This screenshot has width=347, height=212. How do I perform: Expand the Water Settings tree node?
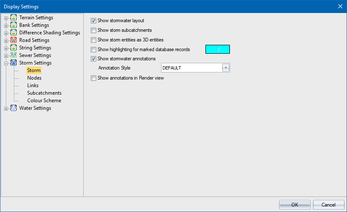[6, 109]
